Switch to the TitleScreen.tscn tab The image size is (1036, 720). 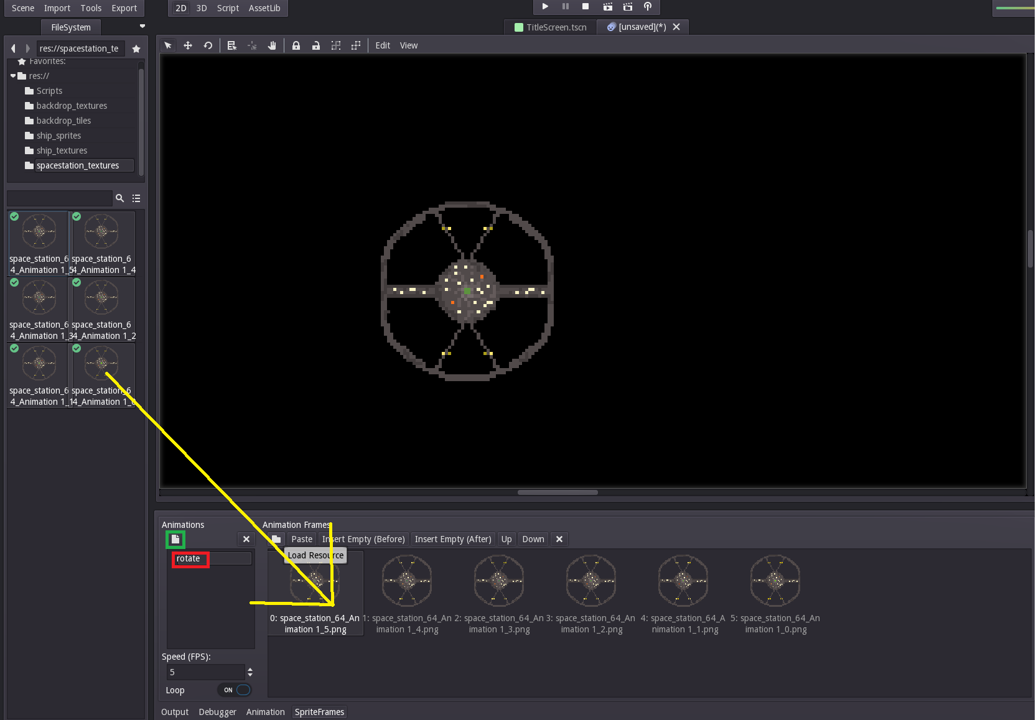550,27
